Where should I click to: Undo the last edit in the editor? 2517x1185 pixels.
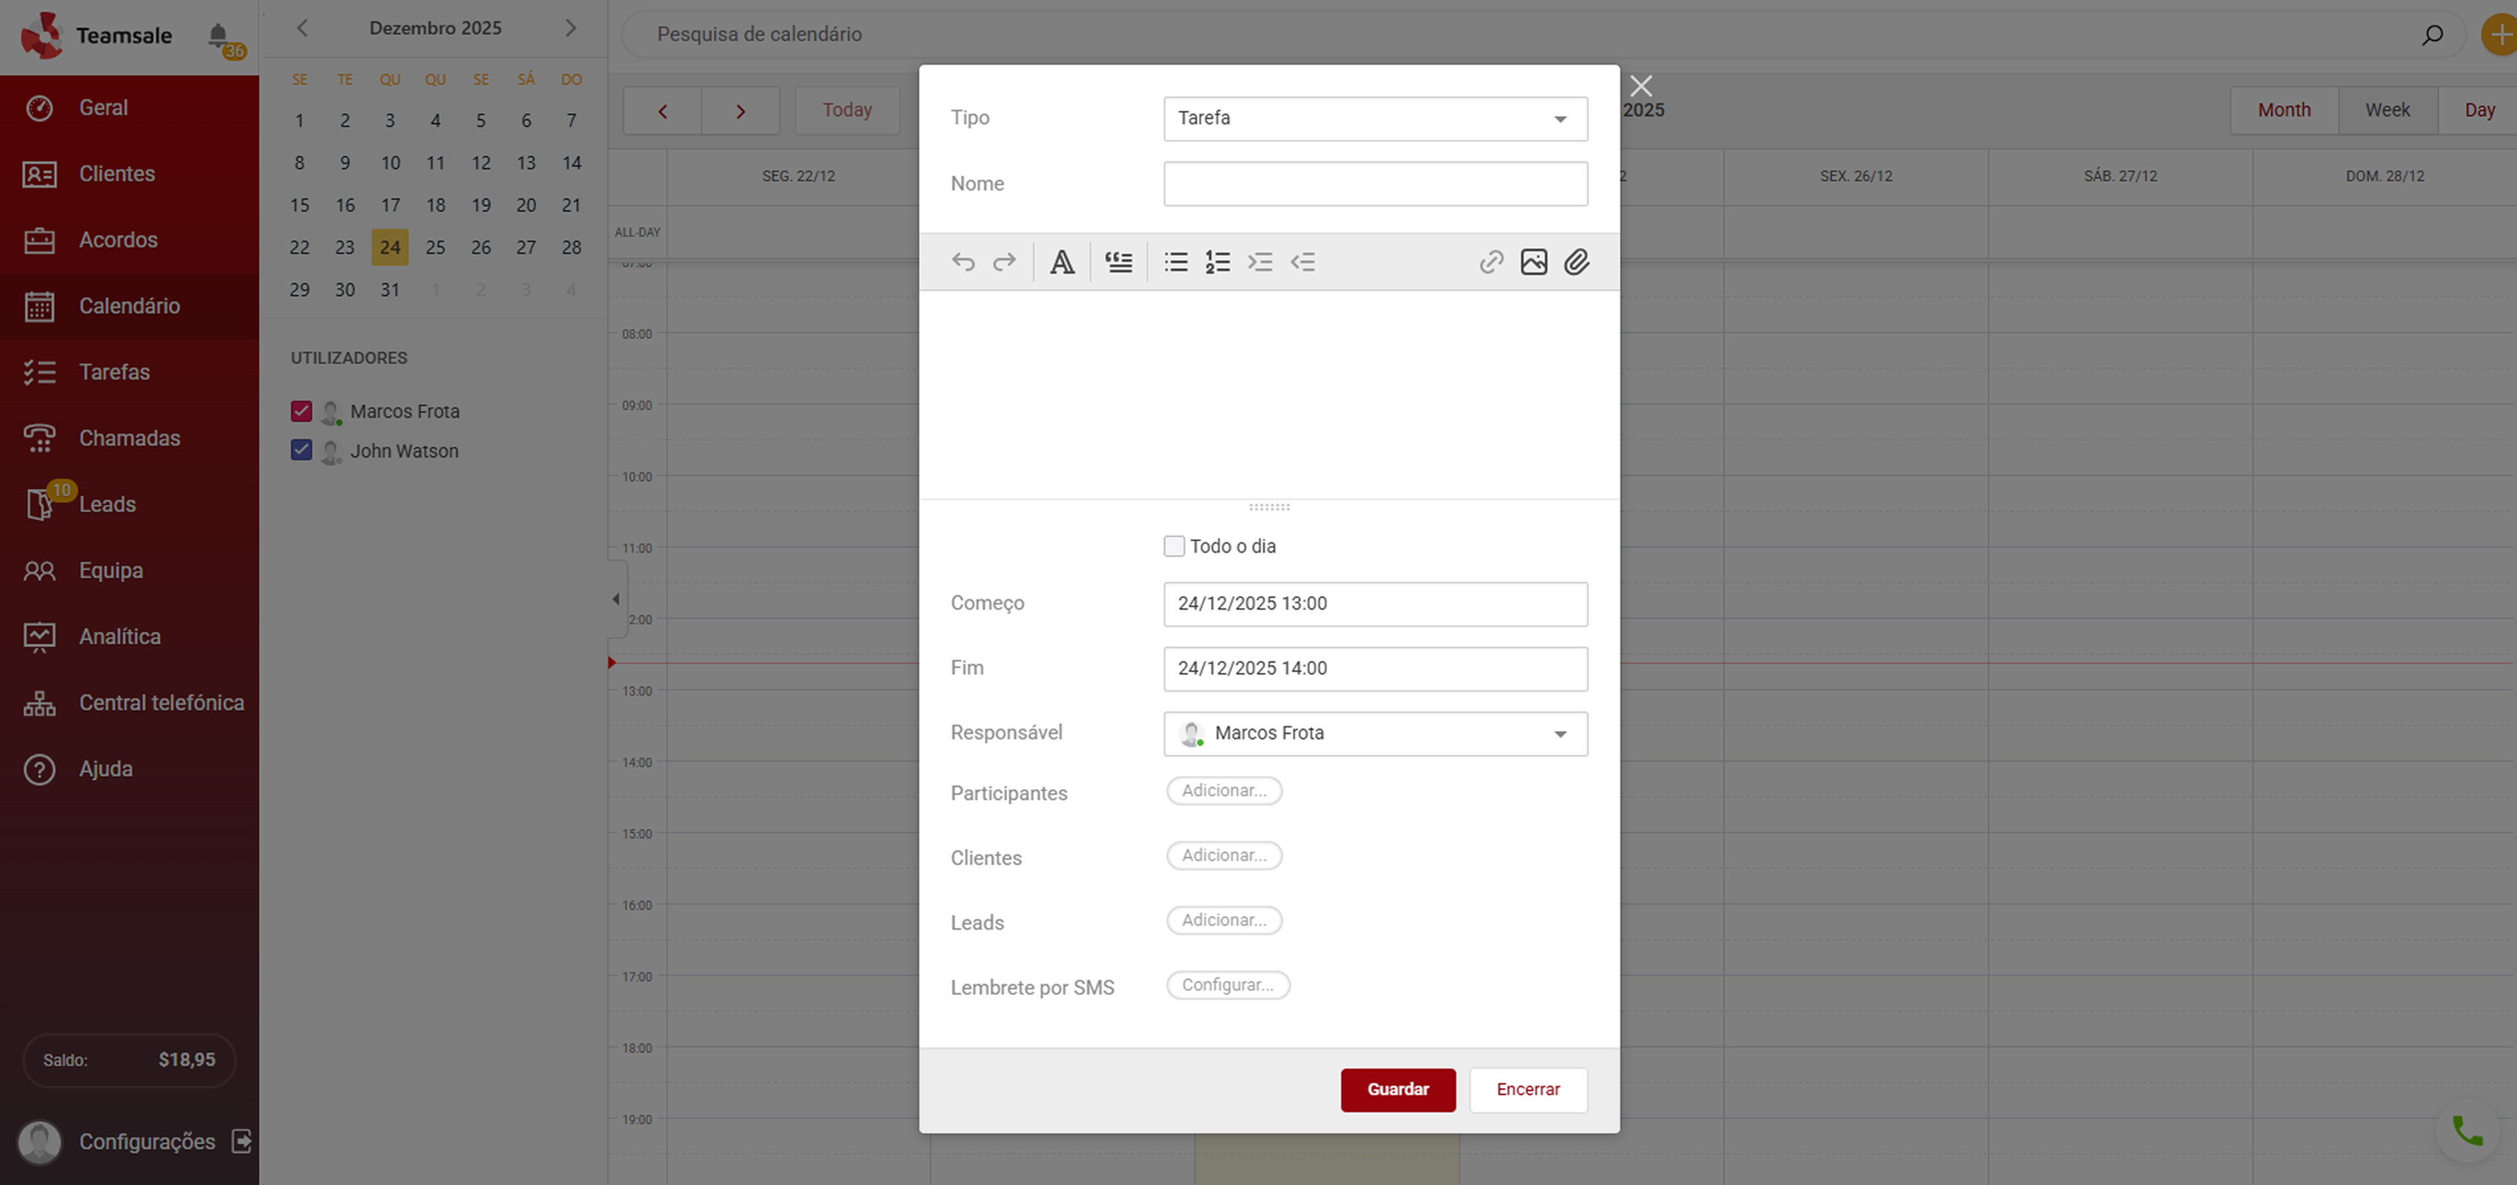point(962,262)
